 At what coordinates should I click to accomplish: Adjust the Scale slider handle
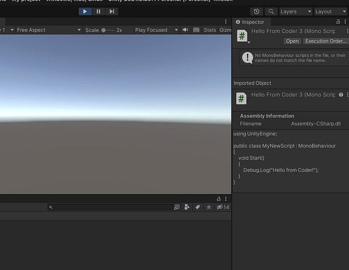[104, 30]
